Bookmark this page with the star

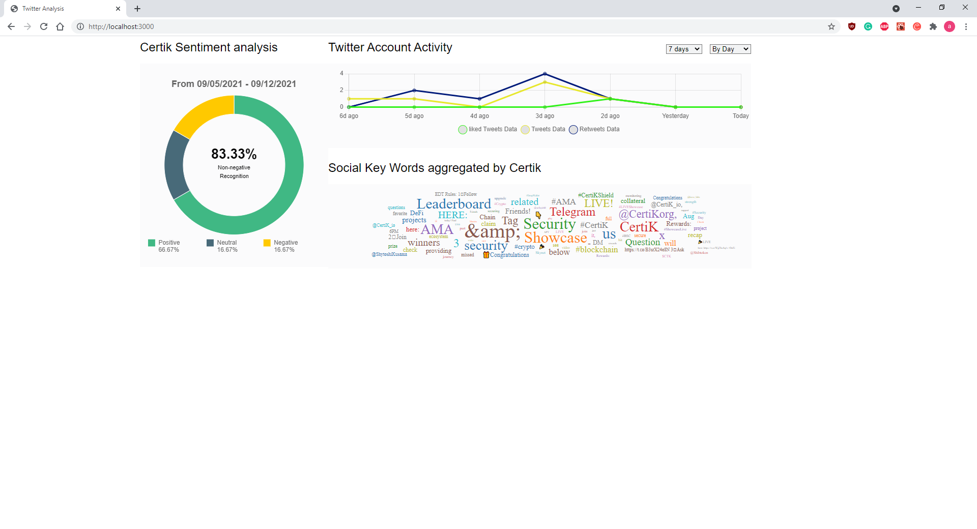pos(831,26)
